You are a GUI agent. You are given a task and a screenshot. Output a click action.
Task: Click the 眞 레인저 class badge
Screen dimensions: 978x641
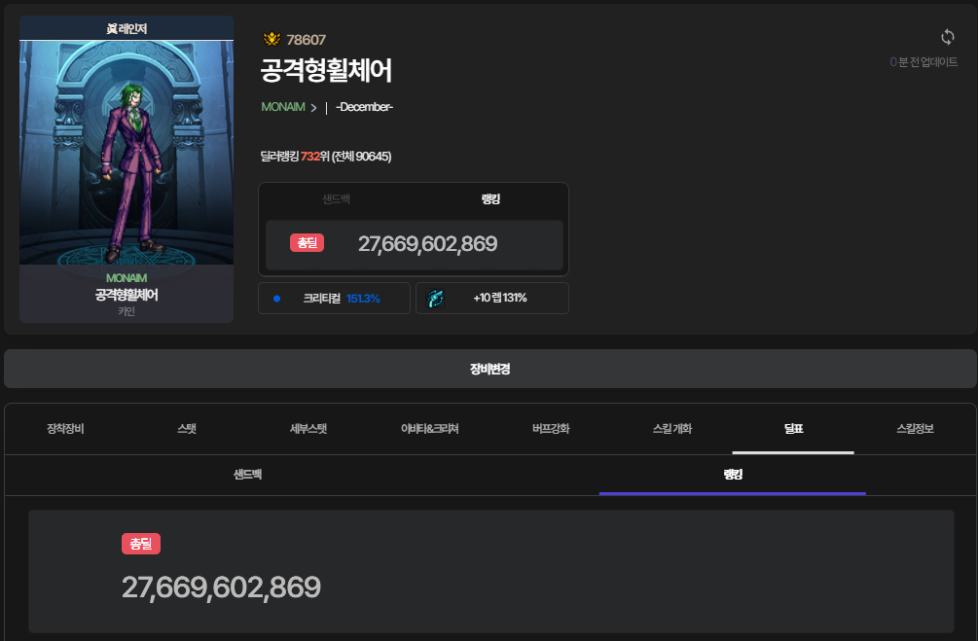127,28
